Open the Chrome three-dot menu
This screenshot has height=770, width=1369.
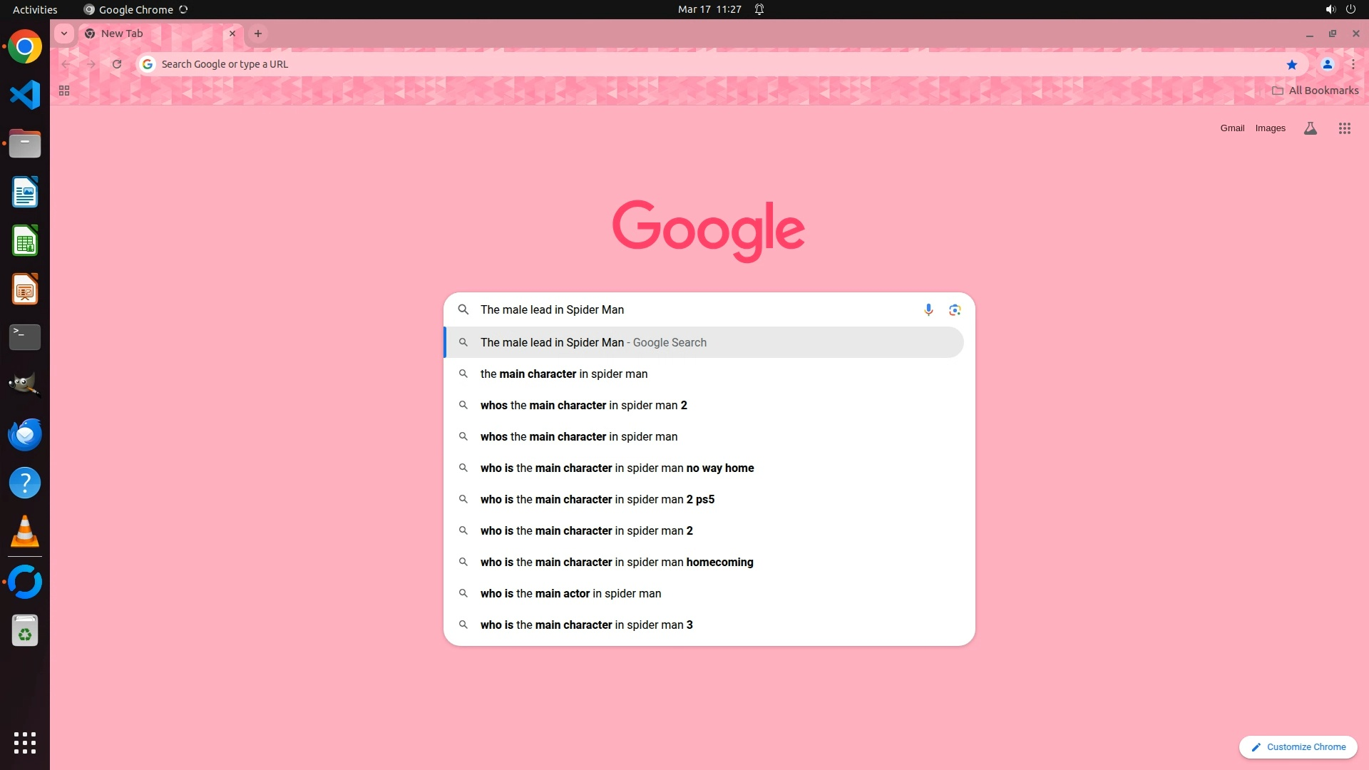(1353, 64)
